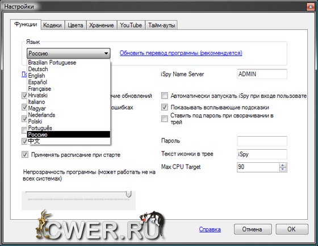Choose 中文 Chinese language option

[69, 141]
